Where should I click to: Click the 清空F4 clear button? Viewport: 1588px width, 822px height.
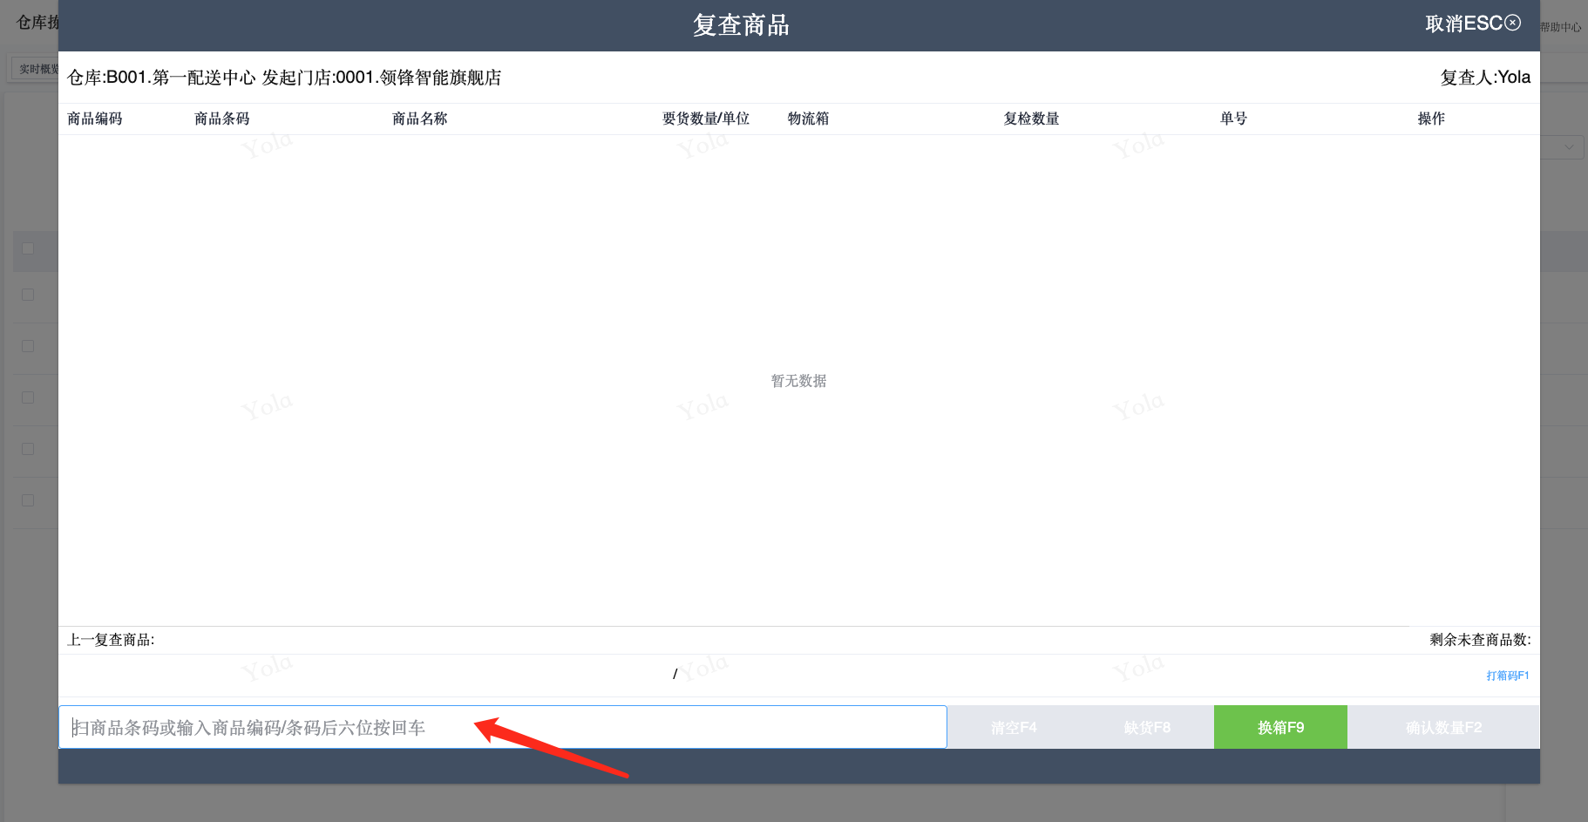1014,727
